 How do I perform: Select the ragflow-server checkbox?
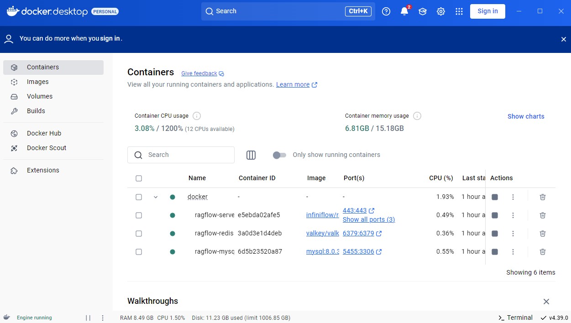pos(139,215)
